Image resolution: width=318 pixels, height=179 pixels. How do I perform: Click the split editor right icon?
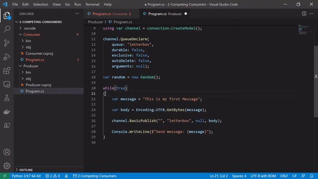click(304, 13)
